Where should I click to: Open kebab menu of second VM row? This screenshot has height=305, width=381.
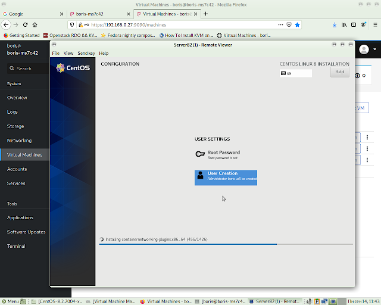(367, 148)
